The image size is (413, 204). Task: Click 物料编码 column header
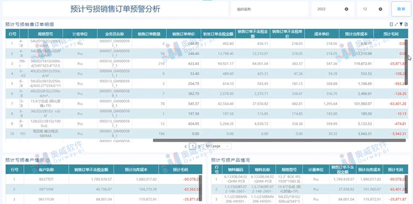[235, 170]
